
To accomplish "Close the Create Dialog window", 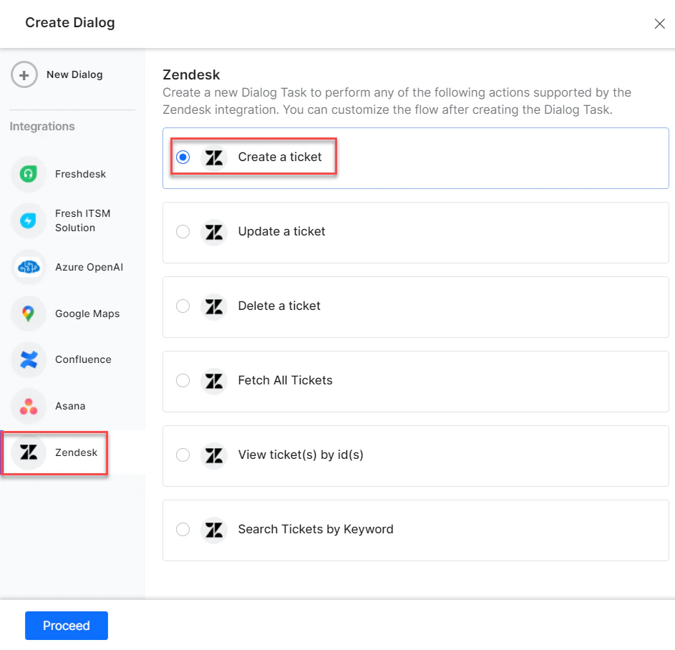I will point(659,24).
